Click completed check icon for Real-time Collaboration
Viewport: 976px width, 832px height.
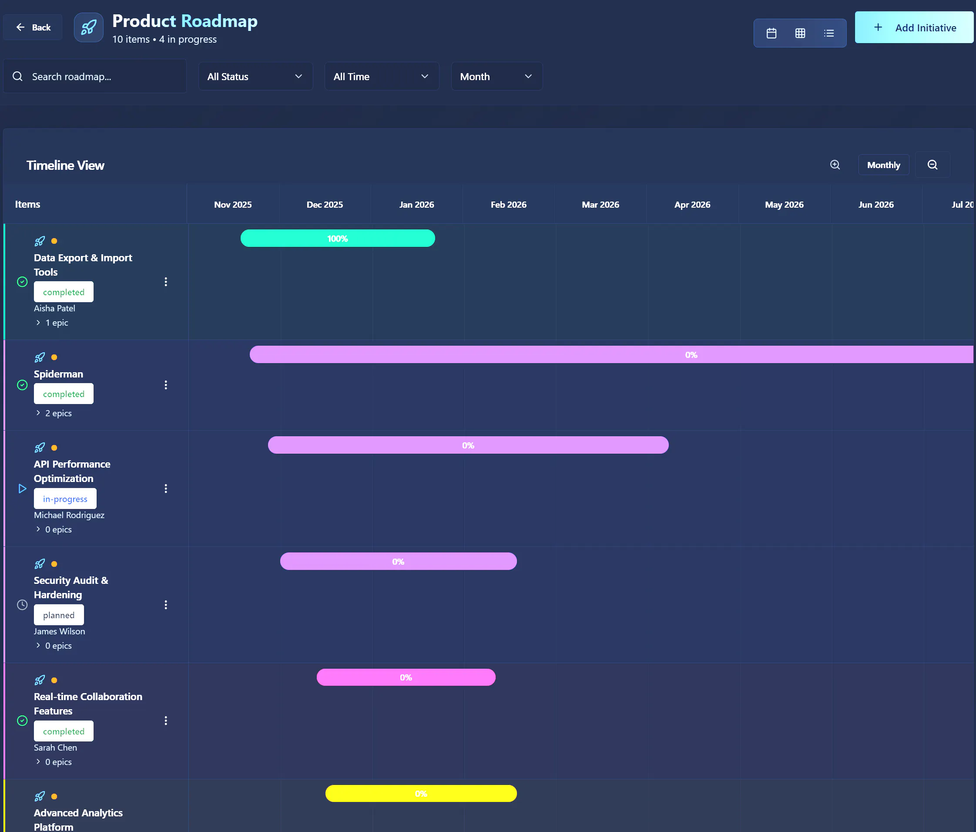(x=22, y=721)
